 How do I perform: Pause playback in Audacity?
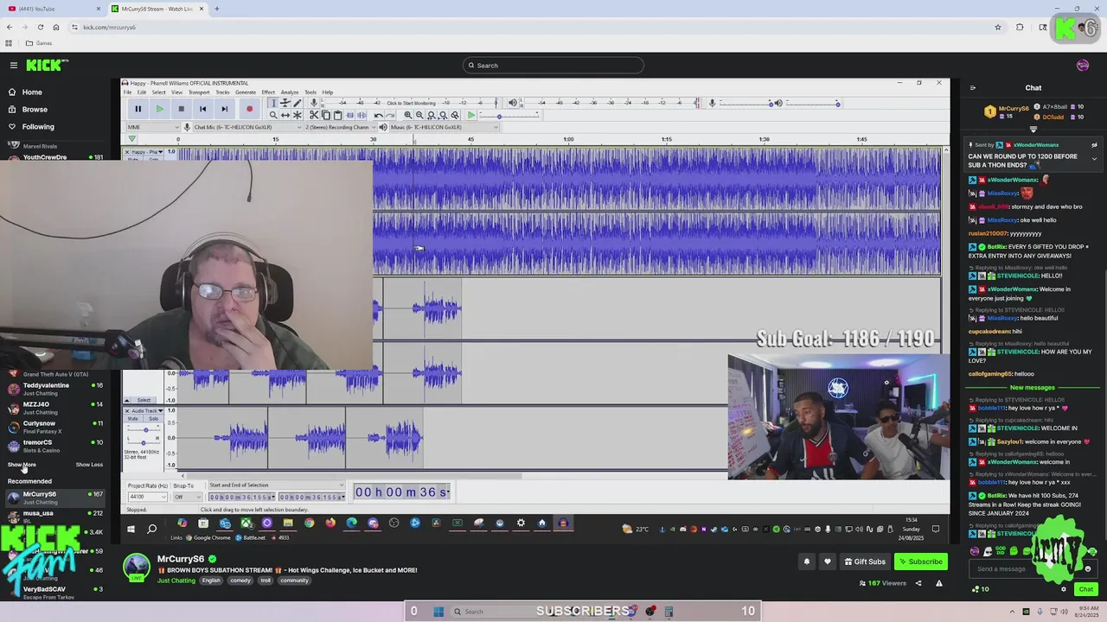coord(138,109)
